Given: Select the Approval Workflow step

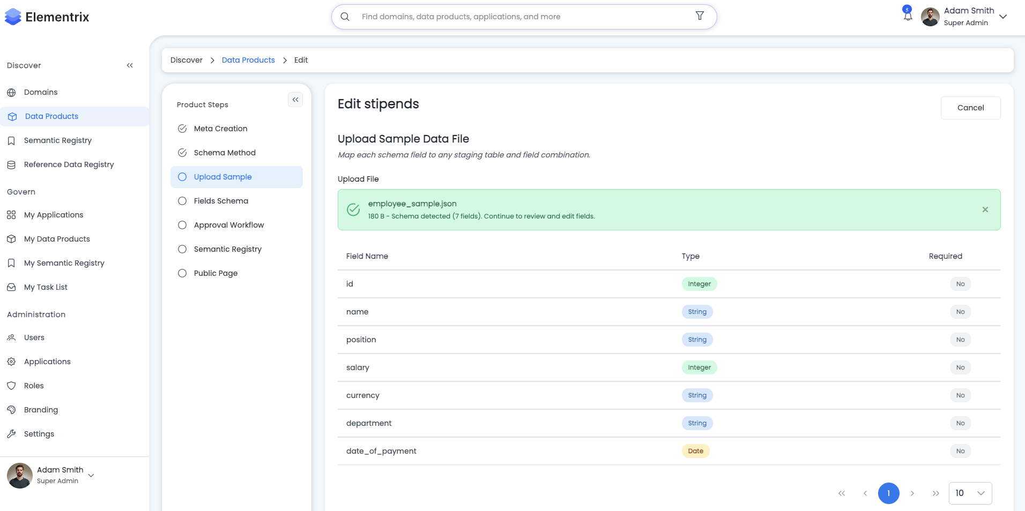Looking at the screenshot, I should (228, 225).
